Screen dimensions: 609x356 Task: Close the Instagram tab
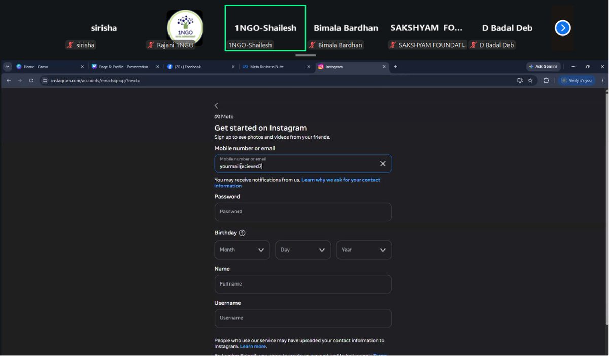point(384,66)
